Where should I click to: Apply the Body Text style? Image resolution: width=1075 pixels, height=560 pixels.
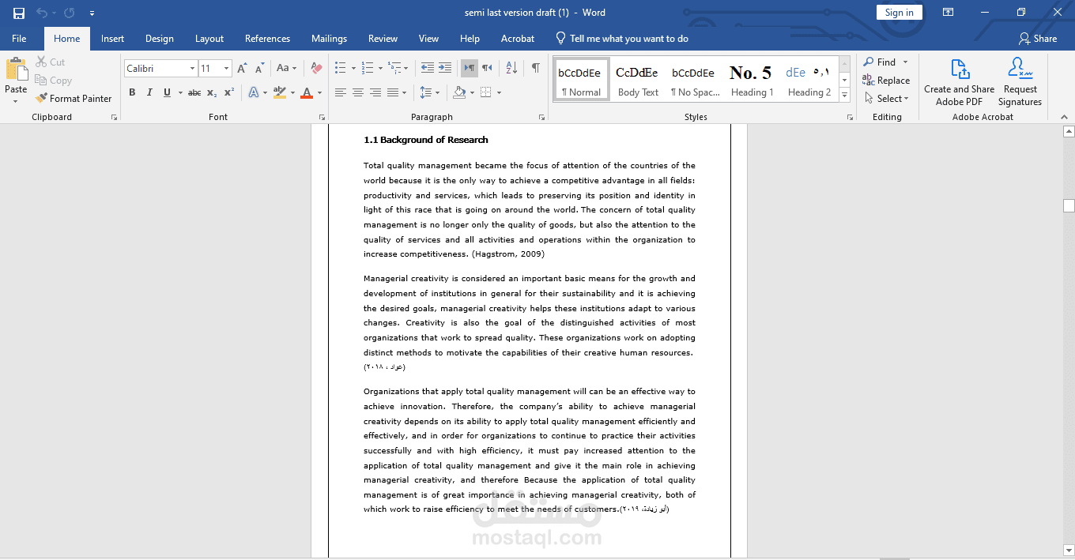[638, 80]
